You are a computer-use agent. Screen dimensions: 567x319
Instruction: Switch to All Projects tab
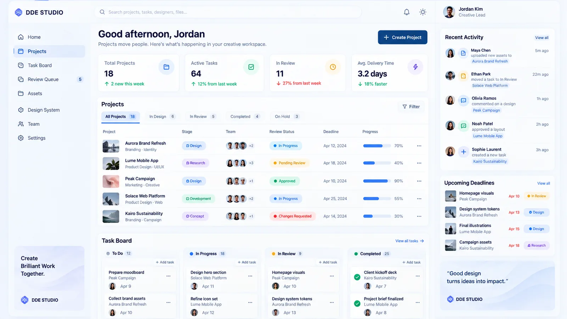click(x=120, y=117)
